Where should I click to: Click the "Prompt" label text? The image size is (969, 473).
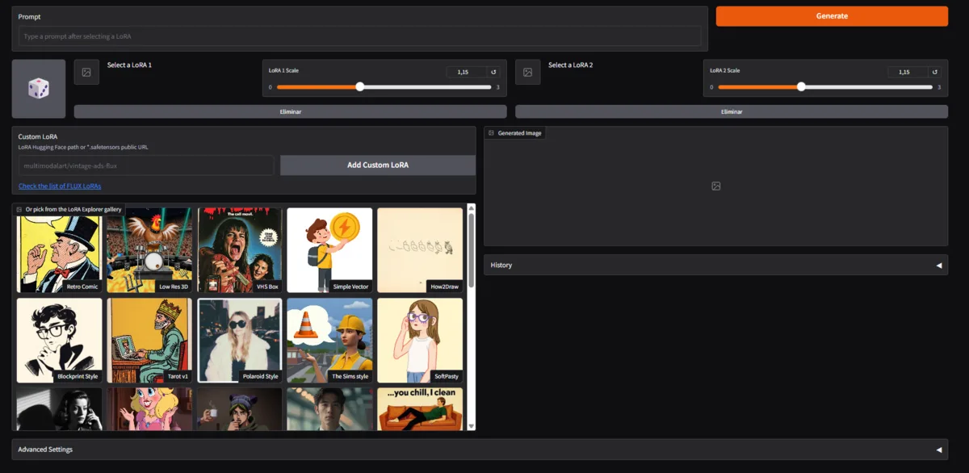tap(29, 16)
